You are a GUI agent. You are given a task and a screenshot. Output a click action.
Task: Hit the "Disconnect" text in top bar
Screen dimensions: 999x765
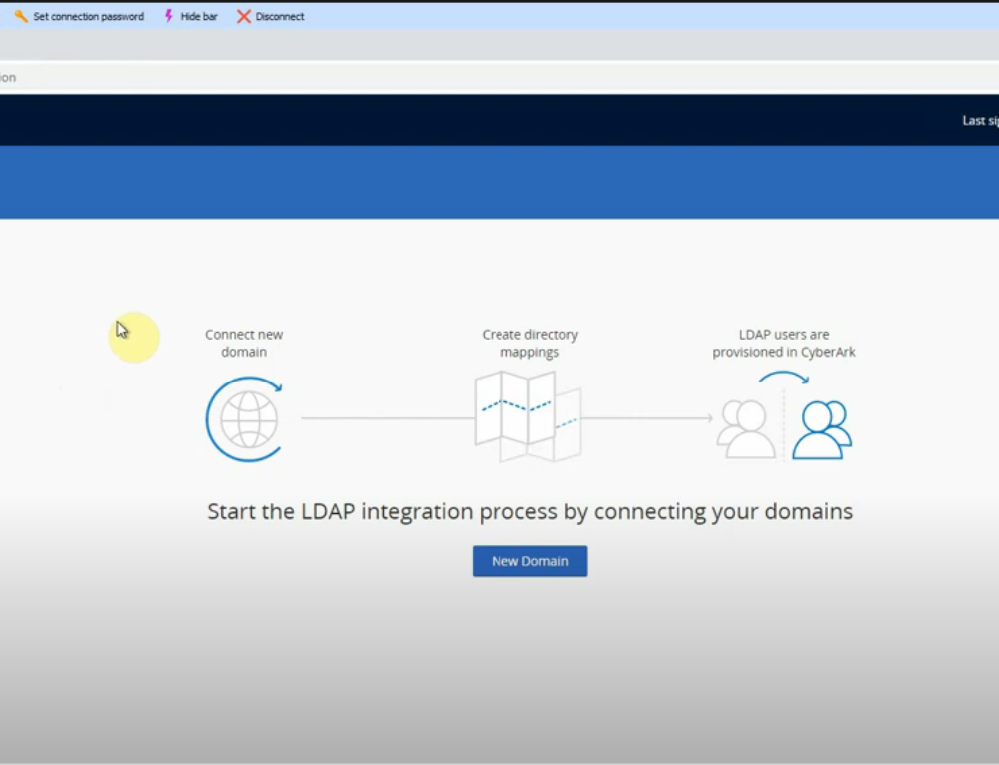coord(280,17)
